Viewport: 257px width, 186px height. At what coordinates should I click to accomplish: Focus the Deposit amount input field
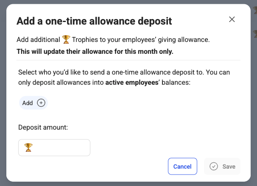point(54,147)
